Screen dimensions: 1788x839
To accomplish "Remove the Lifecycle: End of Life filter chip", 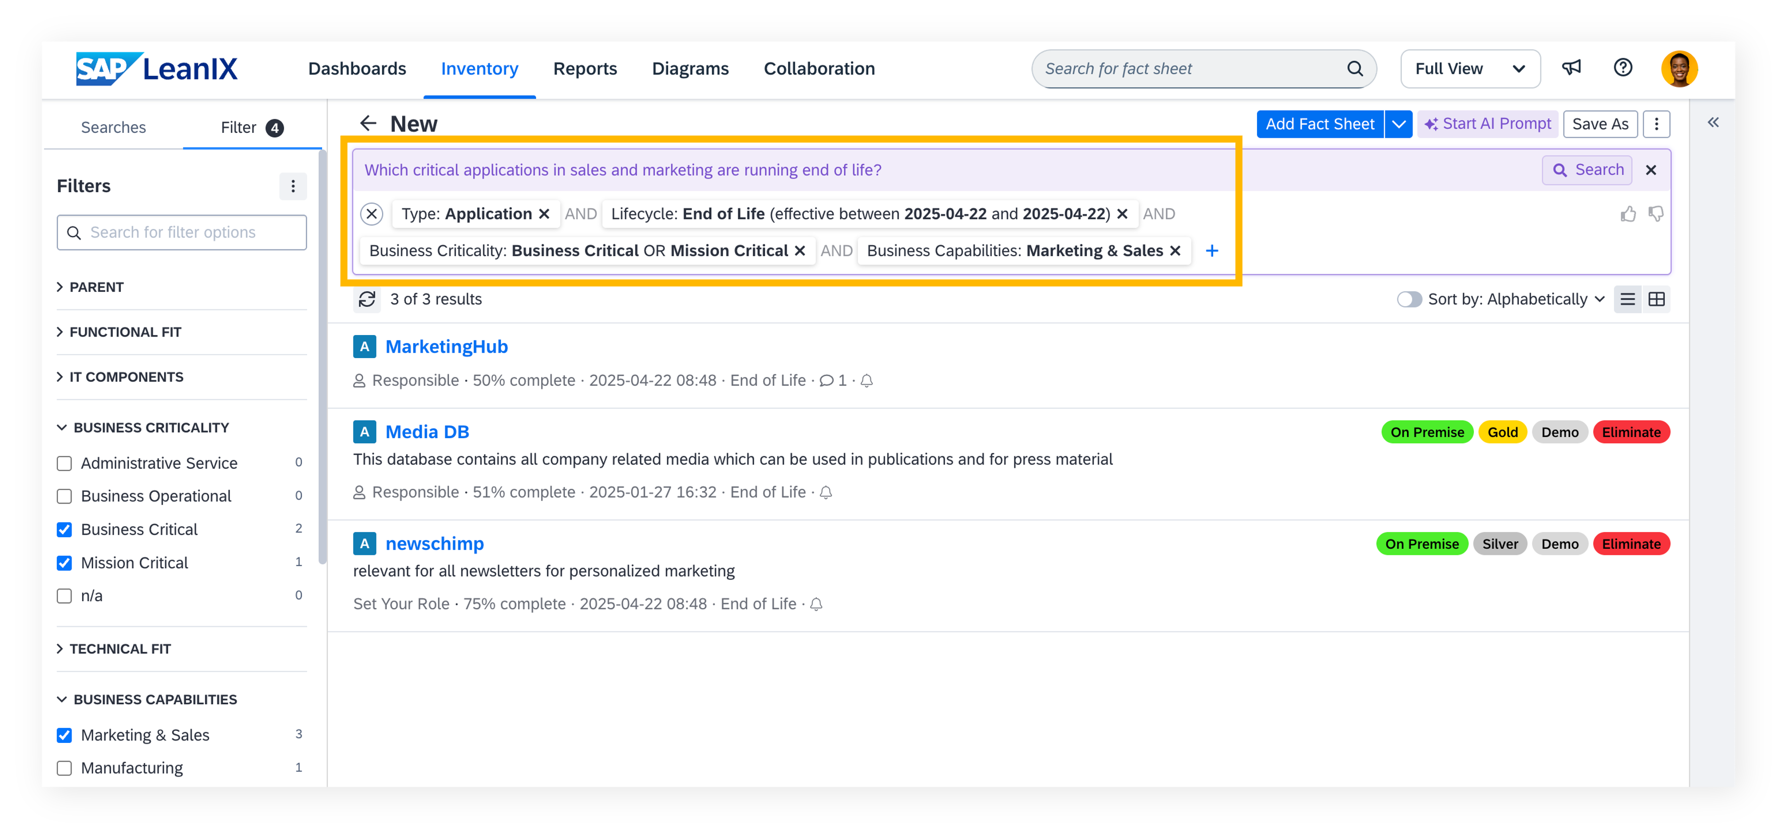I will (x=1123, y=214).
